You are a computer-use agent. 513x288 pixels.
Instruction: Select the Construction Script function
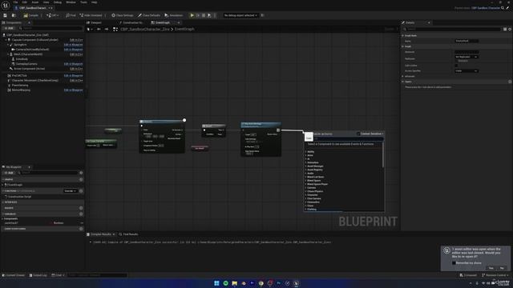19,197
